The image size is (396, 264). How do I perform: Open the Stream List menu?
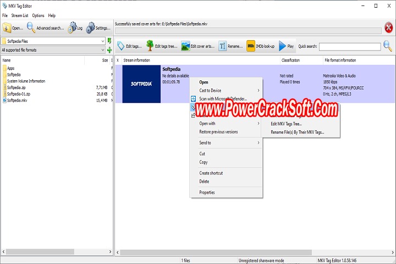click(20, 15)
